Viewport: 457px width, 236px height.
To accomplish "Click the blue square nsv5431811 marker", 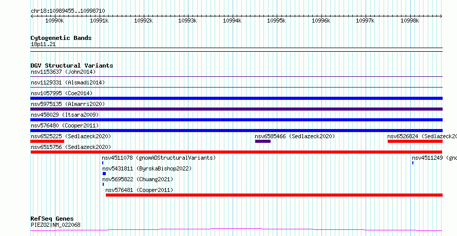I will 104,174.
